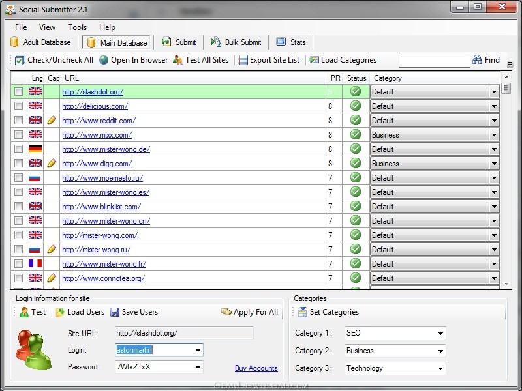The image size is (522, 391).
Task: Click the site list scrollbar down arrow
Action: 506,284
